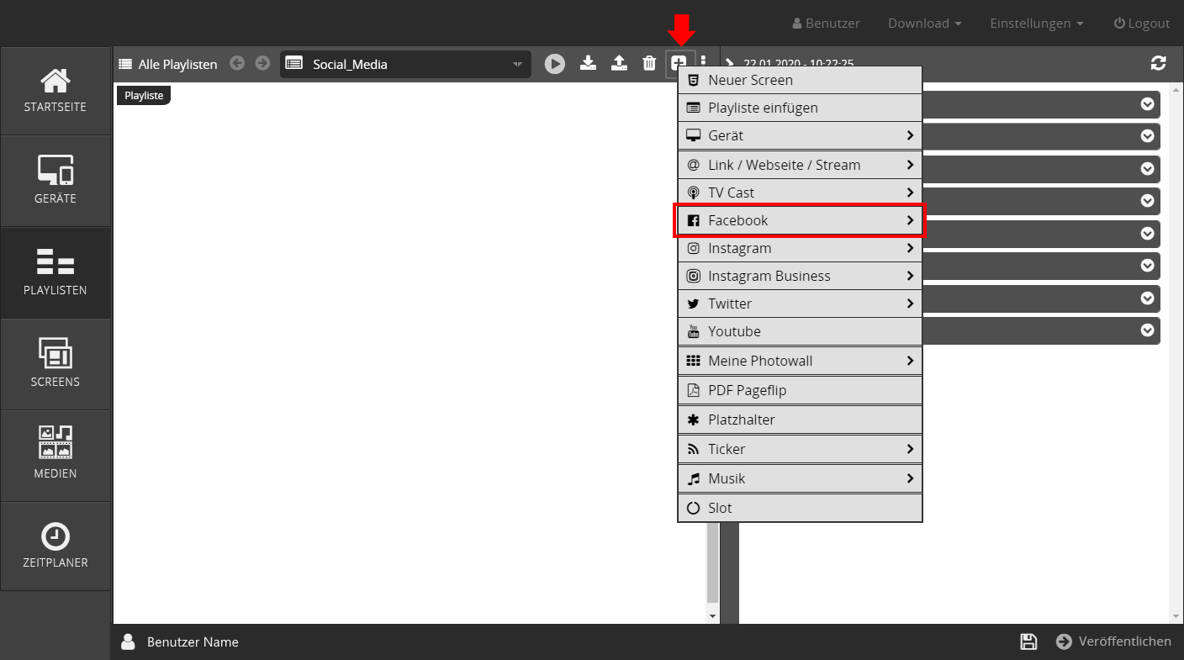Go to the previous playlist with the back arrow
The image size is (1184, 660).
point(237,63)
